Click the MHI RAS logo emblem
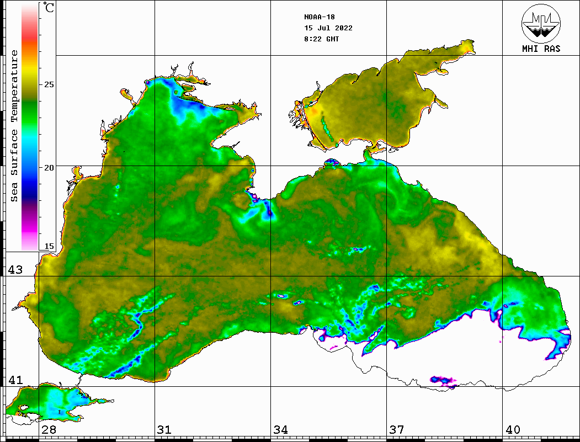The image size is (580, 442). [x=541, y=23]
